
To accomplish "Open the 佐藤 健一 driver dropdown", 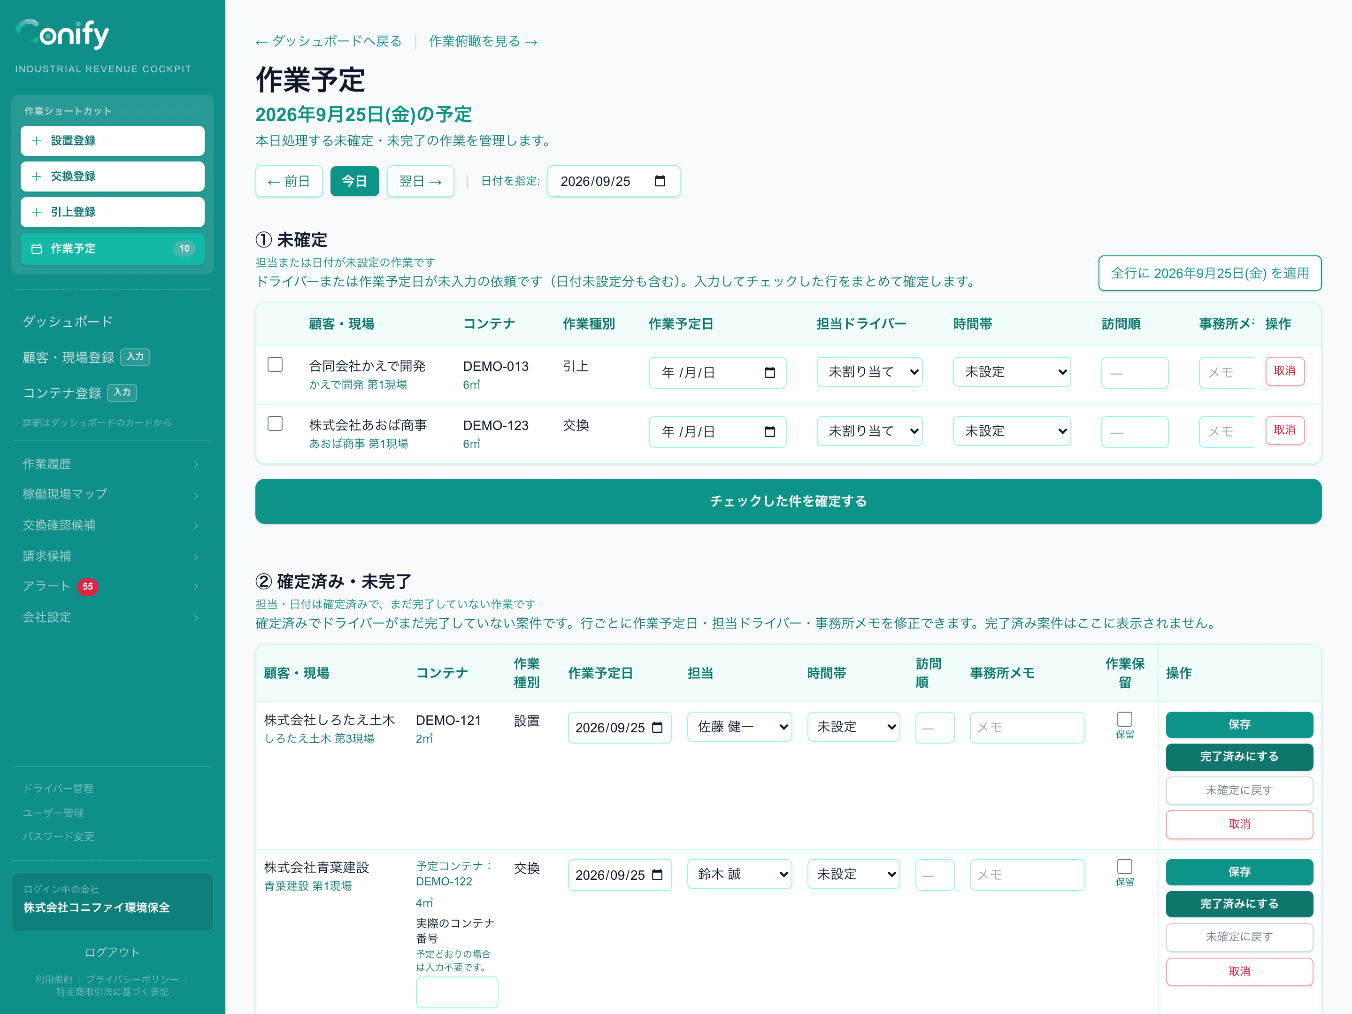I will click(x=739, y=727).
